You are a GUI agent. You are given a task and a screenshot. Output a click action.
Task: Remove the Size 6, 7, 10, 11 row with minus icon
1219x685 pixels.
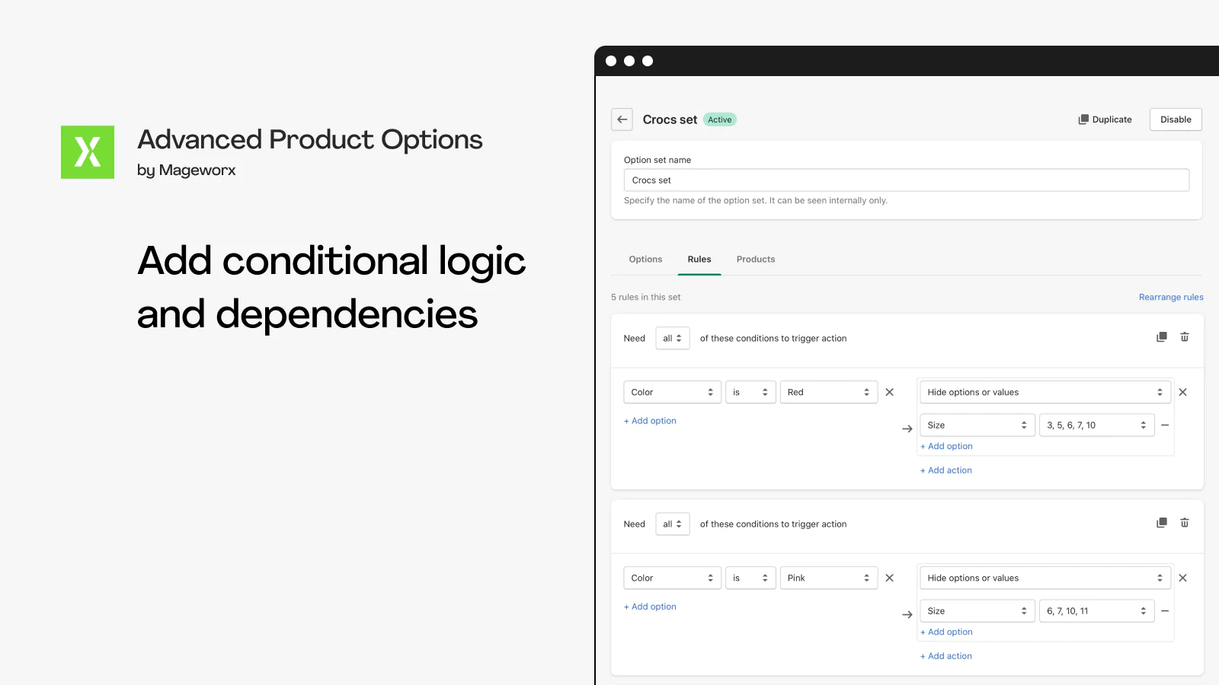point(1165,611)
